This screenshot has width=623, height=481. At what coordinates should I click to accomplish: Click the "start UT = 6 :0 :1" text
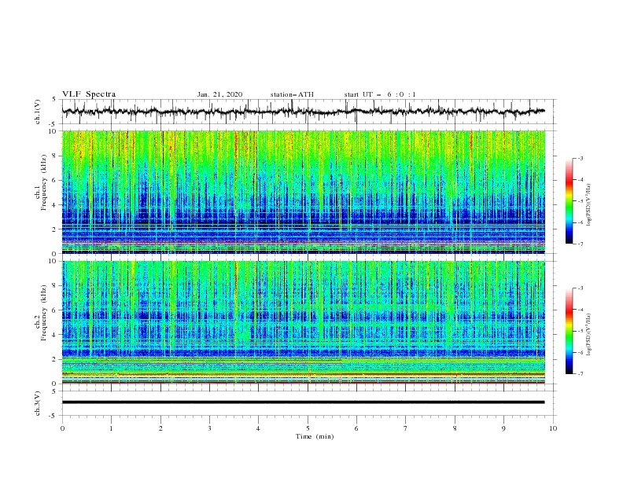380,94
